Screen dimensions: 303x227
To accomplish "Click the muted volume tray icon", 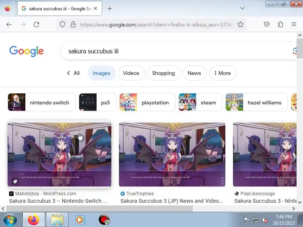I will [264, 220].
